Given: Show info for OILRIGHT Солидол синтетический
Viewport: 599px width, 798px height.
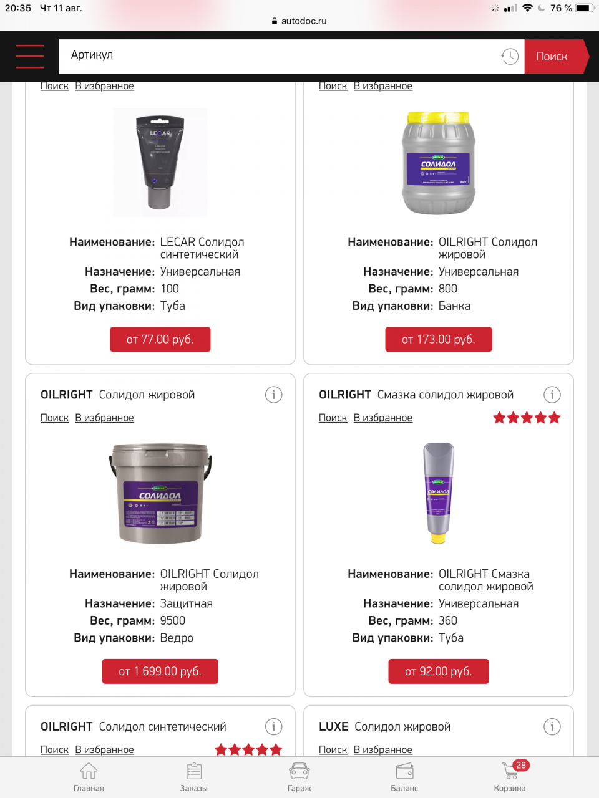Looking at the screenshot, I should click(273, 726).
